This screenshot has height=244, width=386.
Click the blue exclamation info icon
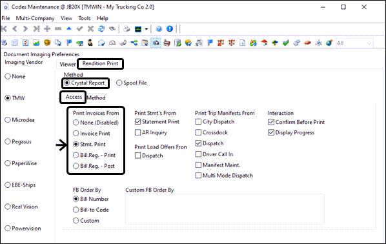(x=170, y=29)
